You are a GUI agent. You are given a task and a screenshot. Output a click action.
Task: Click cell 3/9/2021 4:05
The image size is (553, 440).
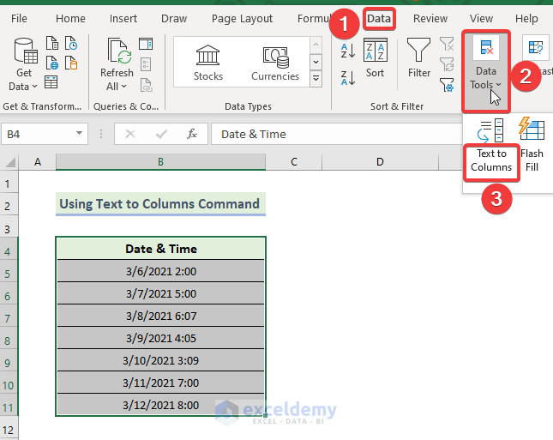coord(160,338)
